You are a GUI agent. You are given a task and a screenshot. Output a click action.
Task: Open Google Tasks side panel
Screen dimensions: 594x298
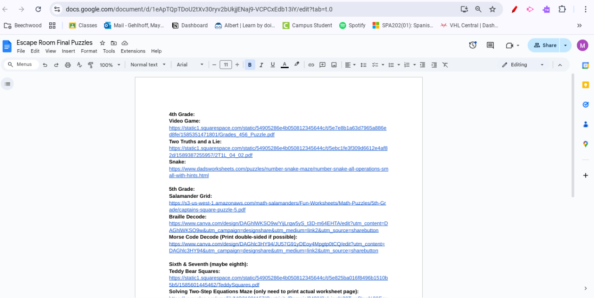[x=586, y=104]
